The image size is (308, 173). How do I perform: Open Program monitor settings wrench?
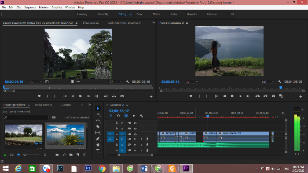coord(279,81)
